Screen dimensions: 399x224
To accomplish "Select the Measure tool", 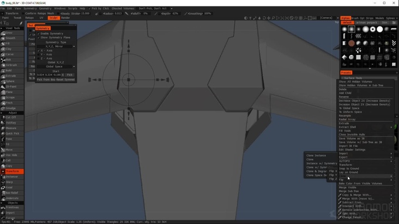I will point(12,128).
